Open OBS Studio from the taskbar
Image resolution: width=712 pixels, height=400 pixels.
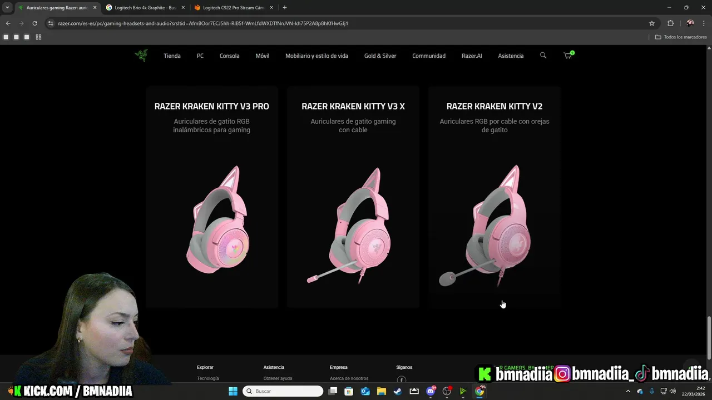click(447, 391)
